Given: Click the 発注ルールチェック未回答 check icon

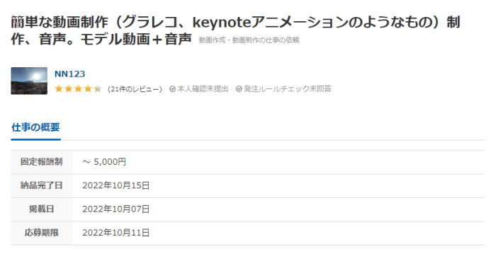Looking at the screenshot, I should [239, 89].
